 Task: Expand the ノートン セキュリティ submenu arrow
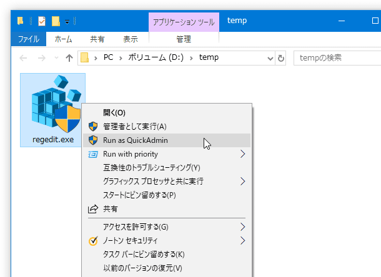[x=242, y=241]
